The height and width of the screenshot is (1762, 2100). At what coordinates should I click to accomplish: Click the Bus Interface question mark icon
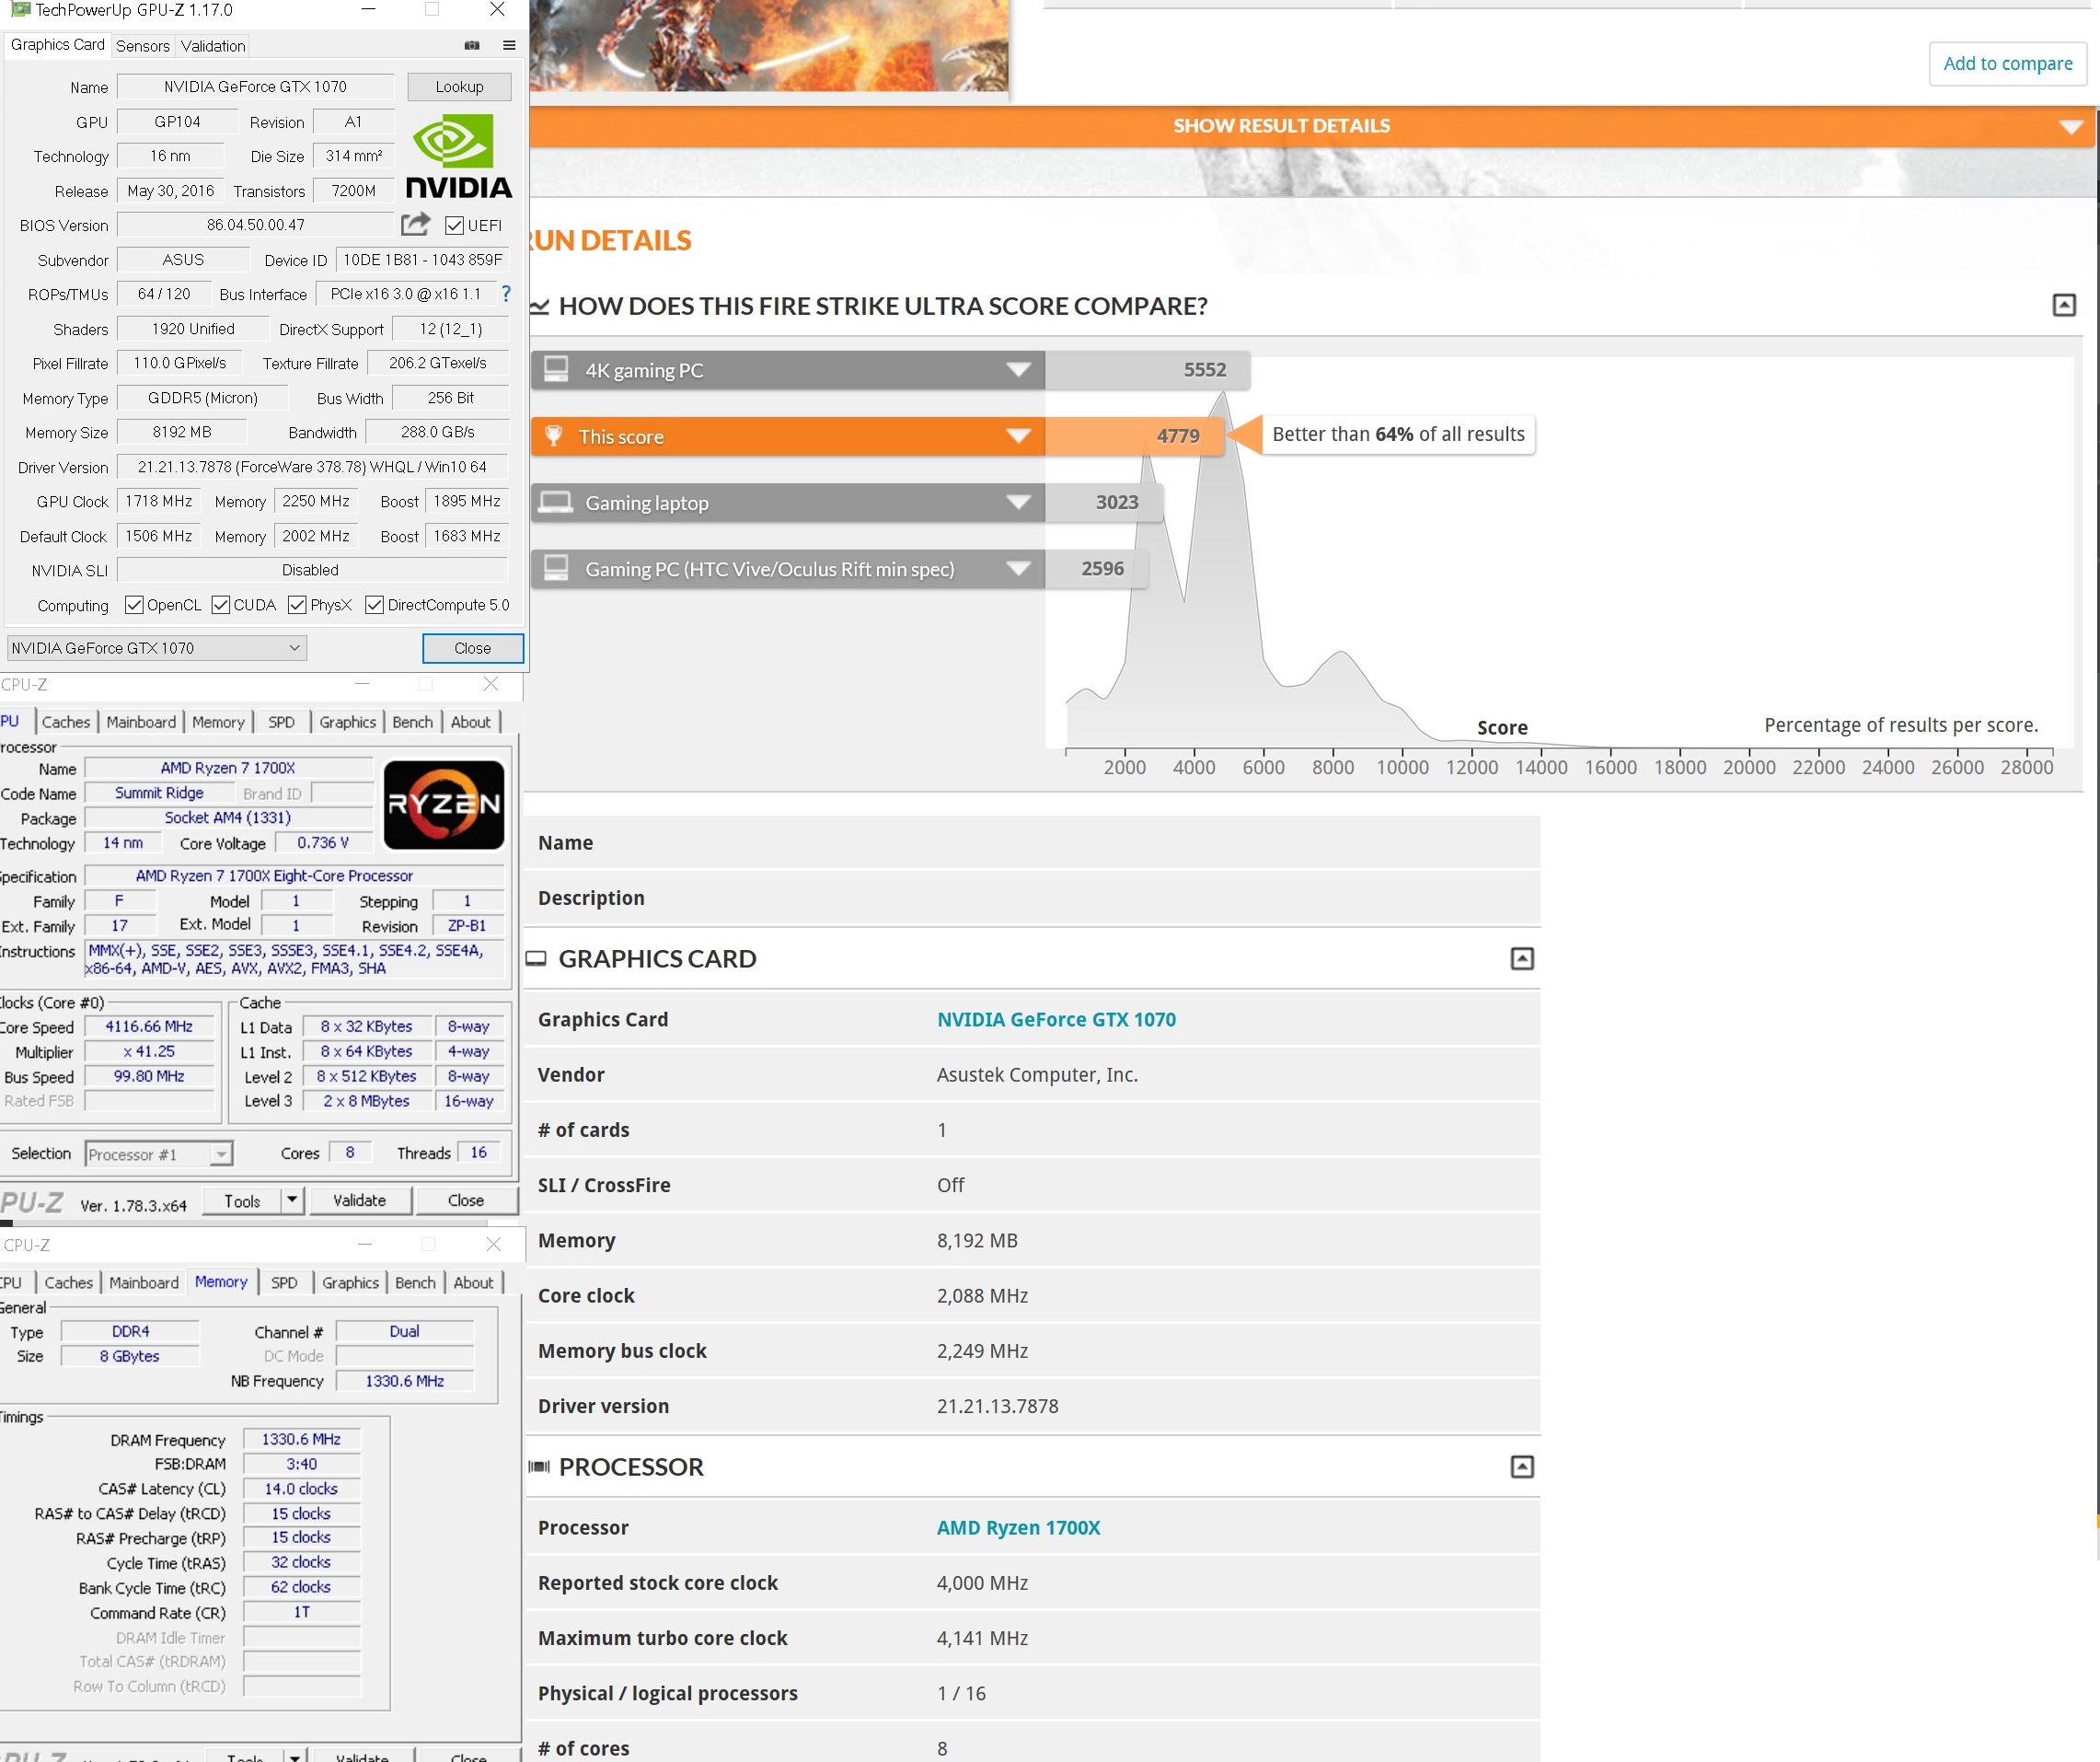click(506, 295)
